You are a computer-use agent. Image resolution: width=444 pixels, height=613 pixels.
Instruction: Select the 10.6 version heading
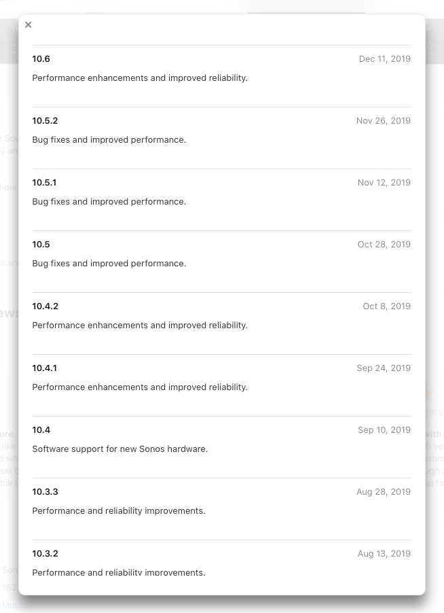coord(41,58)
